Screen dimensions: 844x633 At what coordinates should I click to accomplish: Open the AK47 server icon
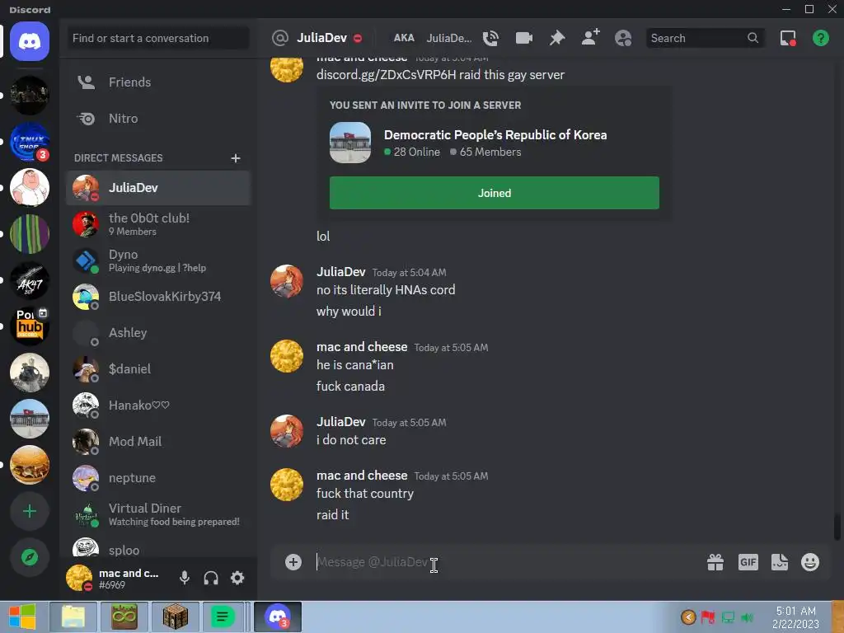(30, 280)
